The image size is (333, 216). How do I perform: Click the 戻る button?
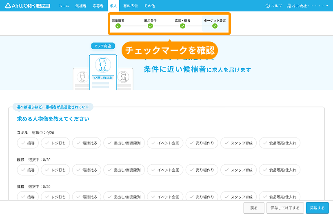254,208
